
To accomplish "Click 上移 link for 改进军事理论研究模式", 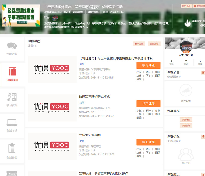I will (139, 114).
